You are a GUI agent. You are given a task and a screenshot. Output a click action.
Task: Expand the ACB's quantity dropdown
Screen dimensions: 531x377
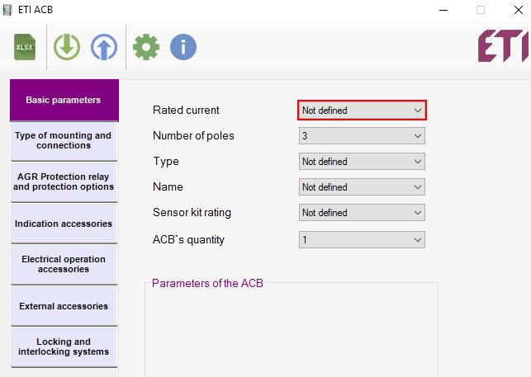coord(362,240)
